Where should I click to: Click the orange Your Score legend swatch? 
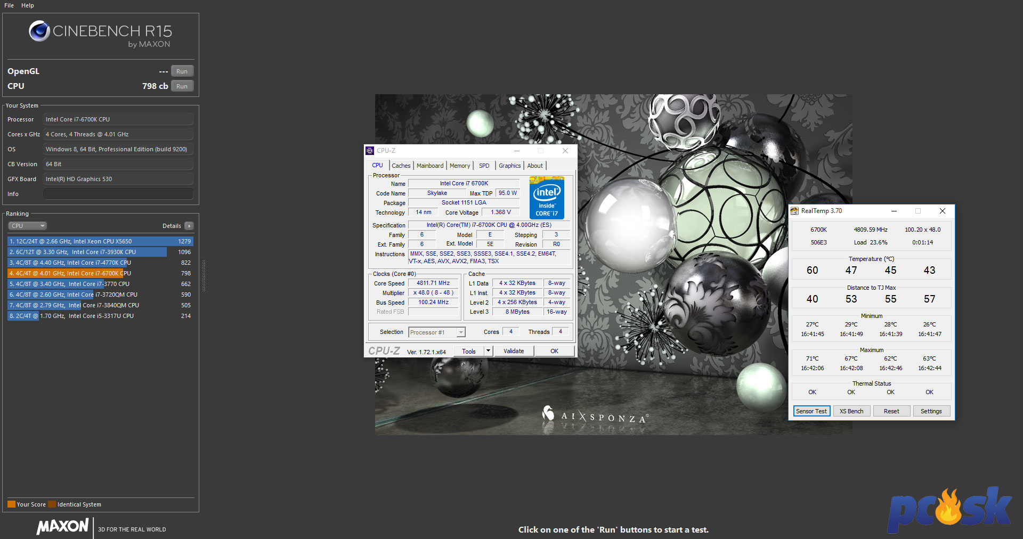[11, 504]
